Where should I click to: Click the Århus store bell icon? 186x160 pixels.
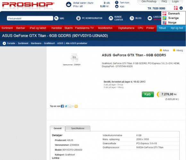[161, 50]
